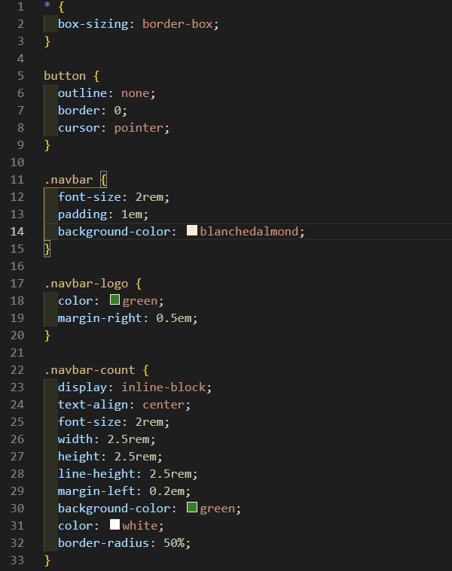Click the 'inline-block' value
This screenshot has width=452, height=571.
163,387
